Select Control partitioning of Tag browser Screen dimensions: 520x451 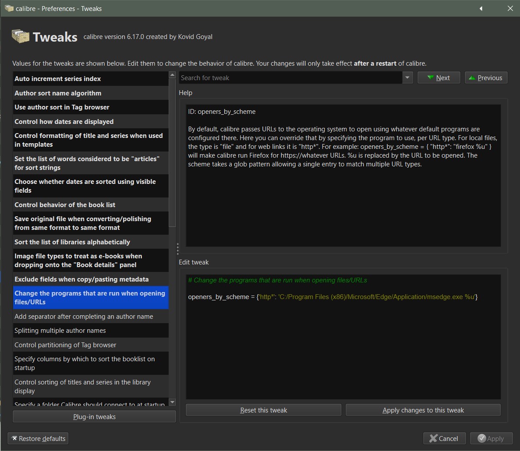pyautogui.click(x=91, y=345)
